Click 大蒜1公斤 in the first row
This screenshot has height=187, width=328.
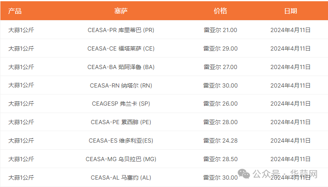(21, 30)
